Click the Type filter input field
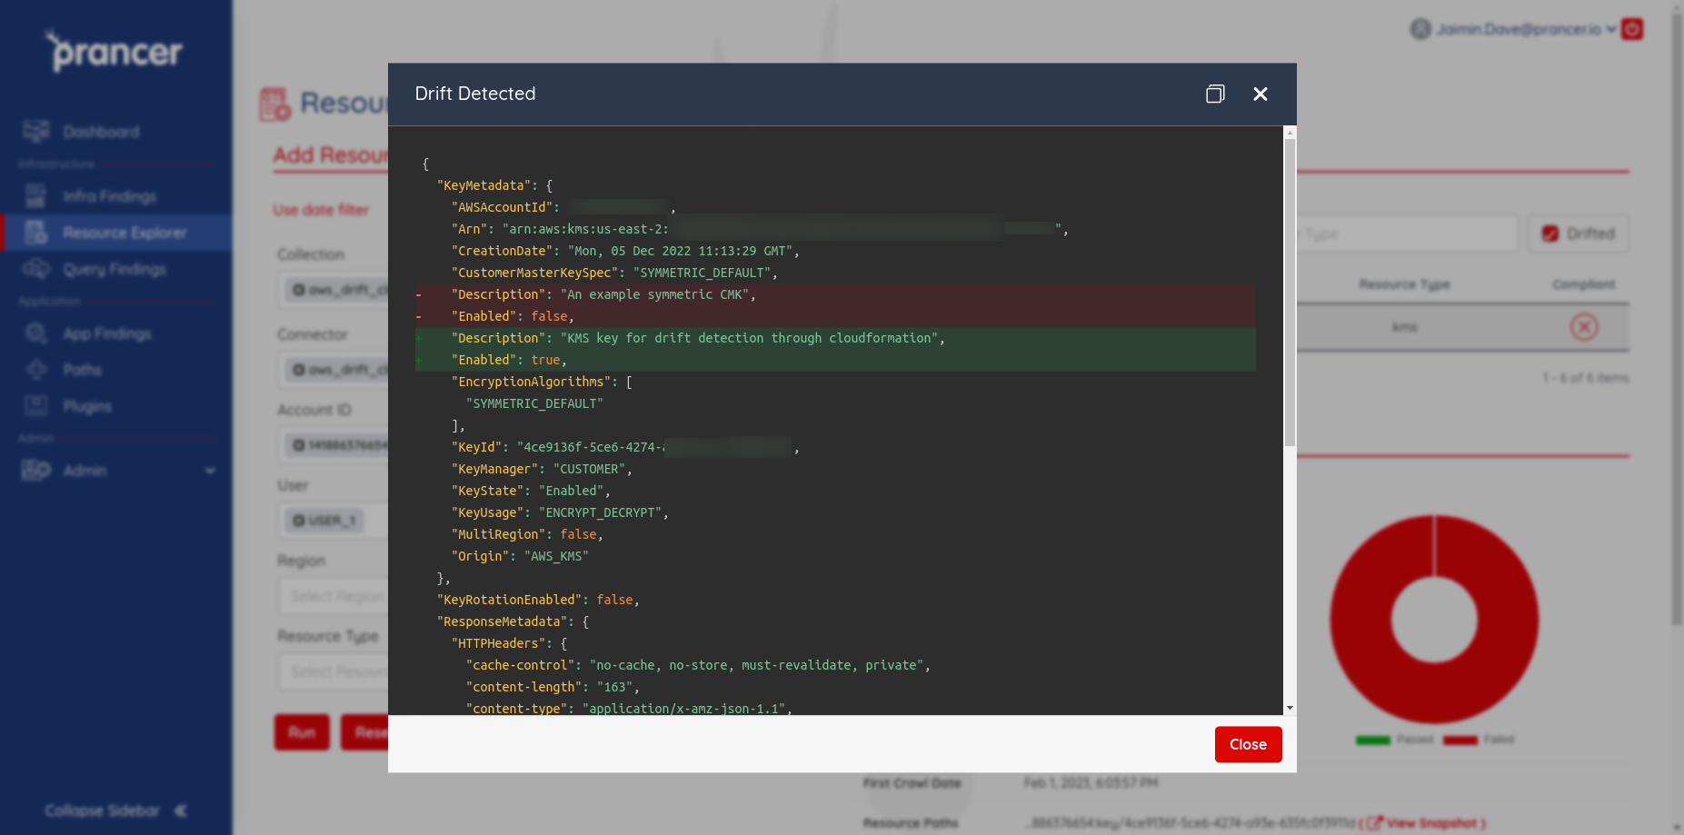This screenshot has width=1684, height=835. [1407, 234]
